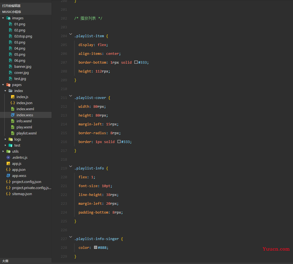Click the 'font-size: 10pt;' line

click(95, 186)
